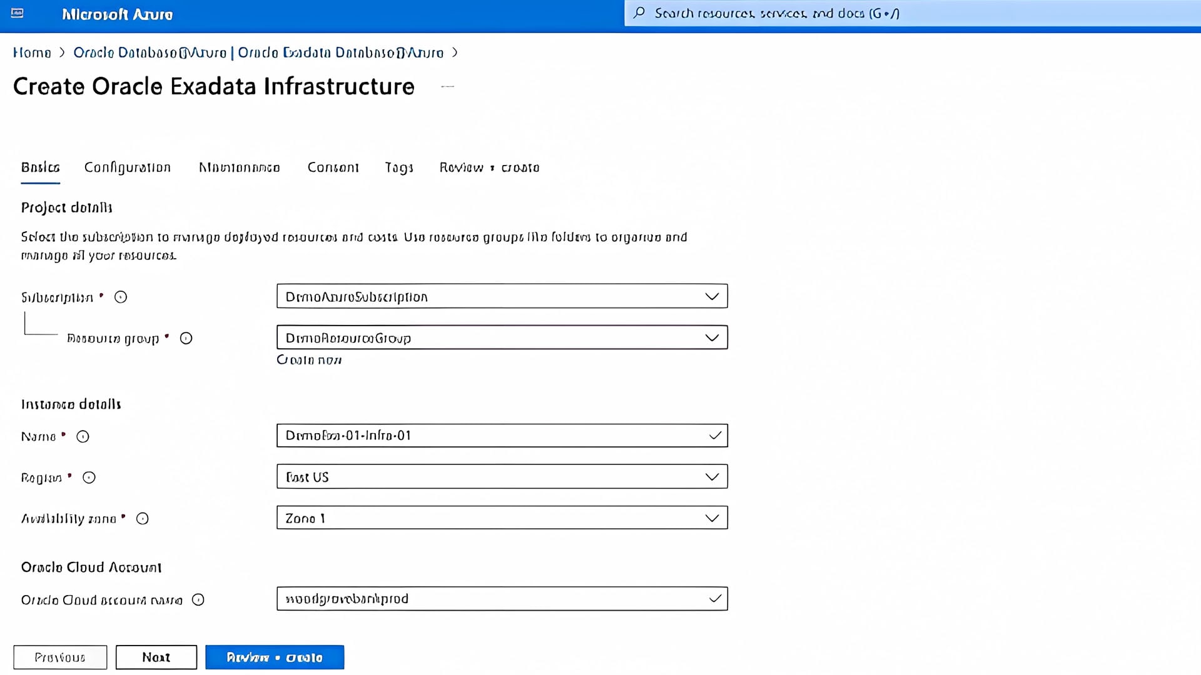Click the Create new link under Resource group
1201x675 pixels.
pyautogui.click(x=308, y=360)
